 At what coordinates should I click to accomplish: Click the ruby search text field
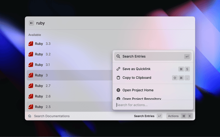(x=103, y=23)
